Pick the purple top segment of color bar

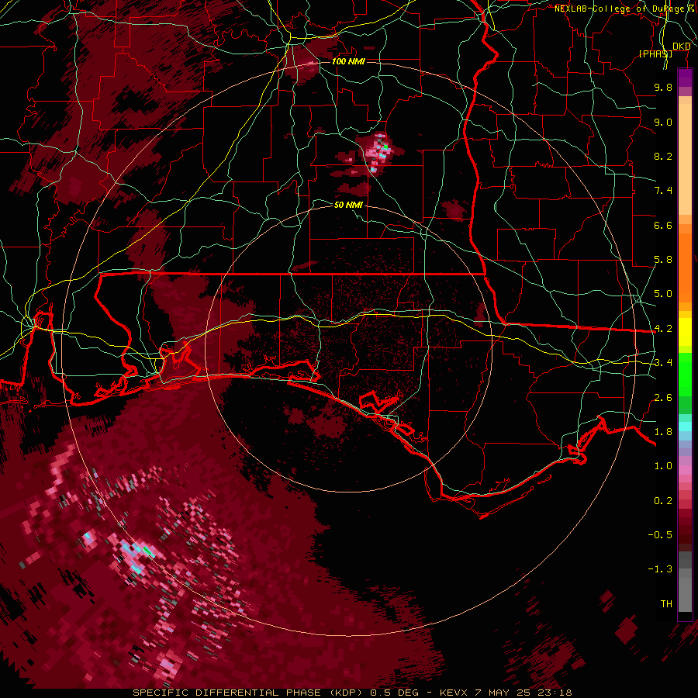(685, 78)
